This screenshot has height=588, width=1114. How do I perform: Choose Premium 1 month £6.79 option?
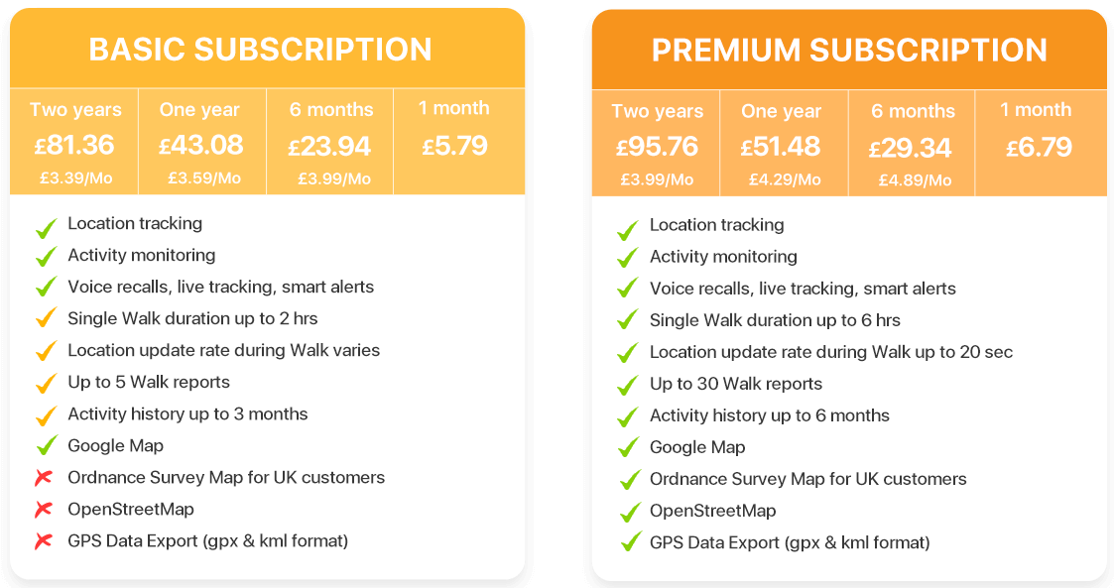pos(1042,143)
